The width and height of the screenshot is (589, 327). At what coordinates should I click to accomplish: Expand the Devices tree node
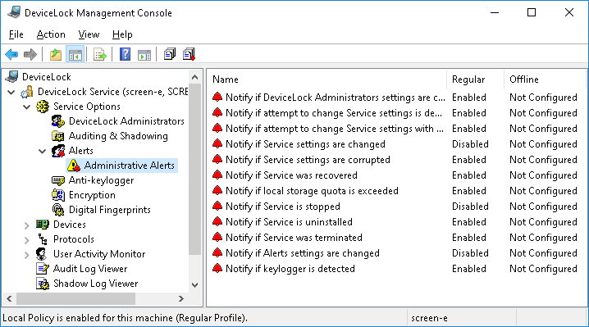click(27, 225)
